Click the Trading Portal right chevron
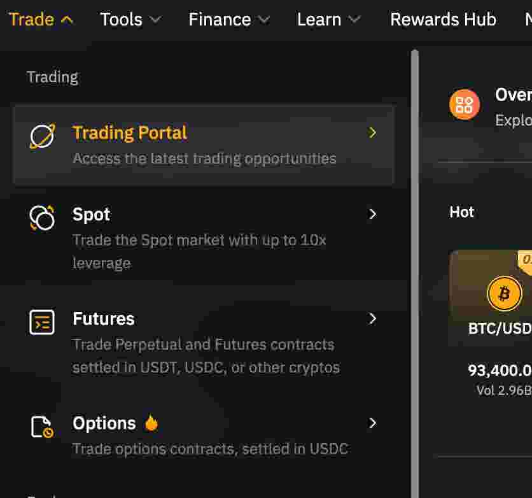 pyautogui.click(x=373, y=132)
